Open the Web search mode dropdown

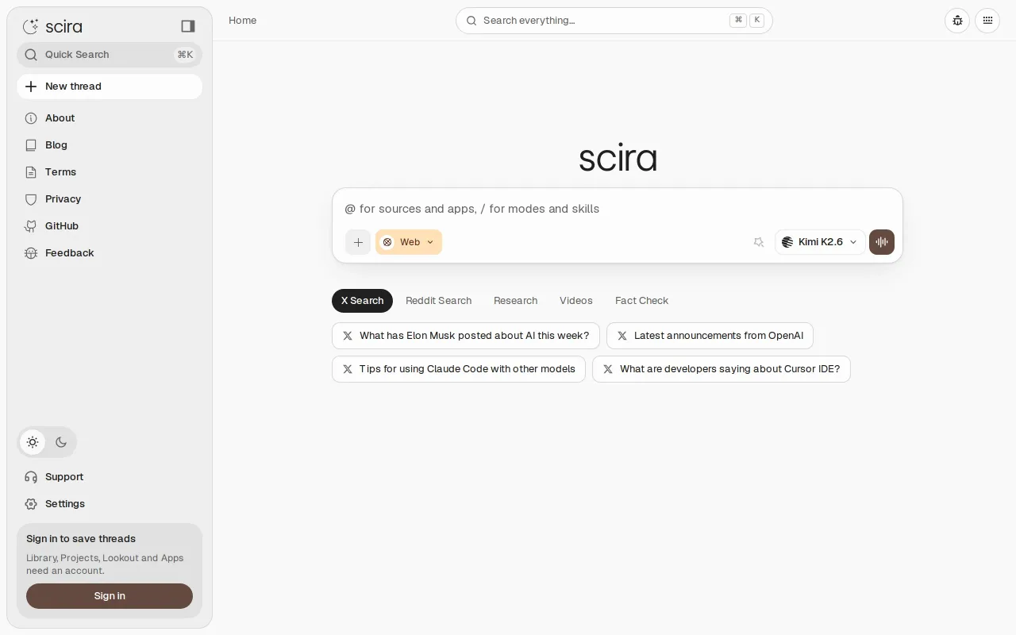[x=409, y=242]
